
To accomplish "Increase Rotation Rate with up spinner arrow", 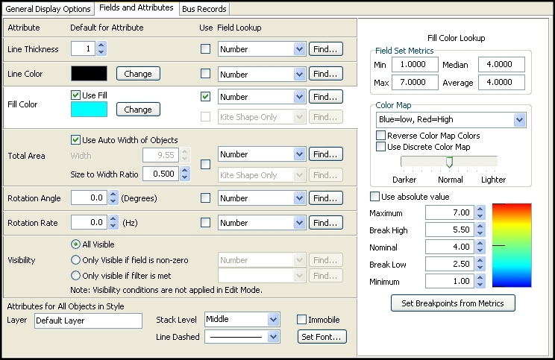I will (114, 218).
